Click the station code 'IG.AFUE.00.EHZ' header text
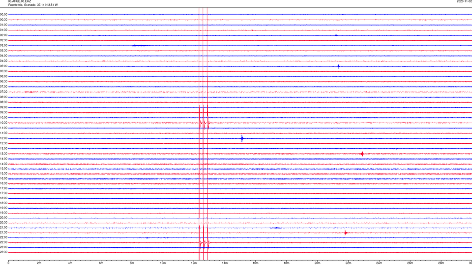472x265 pixels. pos(20,1)
